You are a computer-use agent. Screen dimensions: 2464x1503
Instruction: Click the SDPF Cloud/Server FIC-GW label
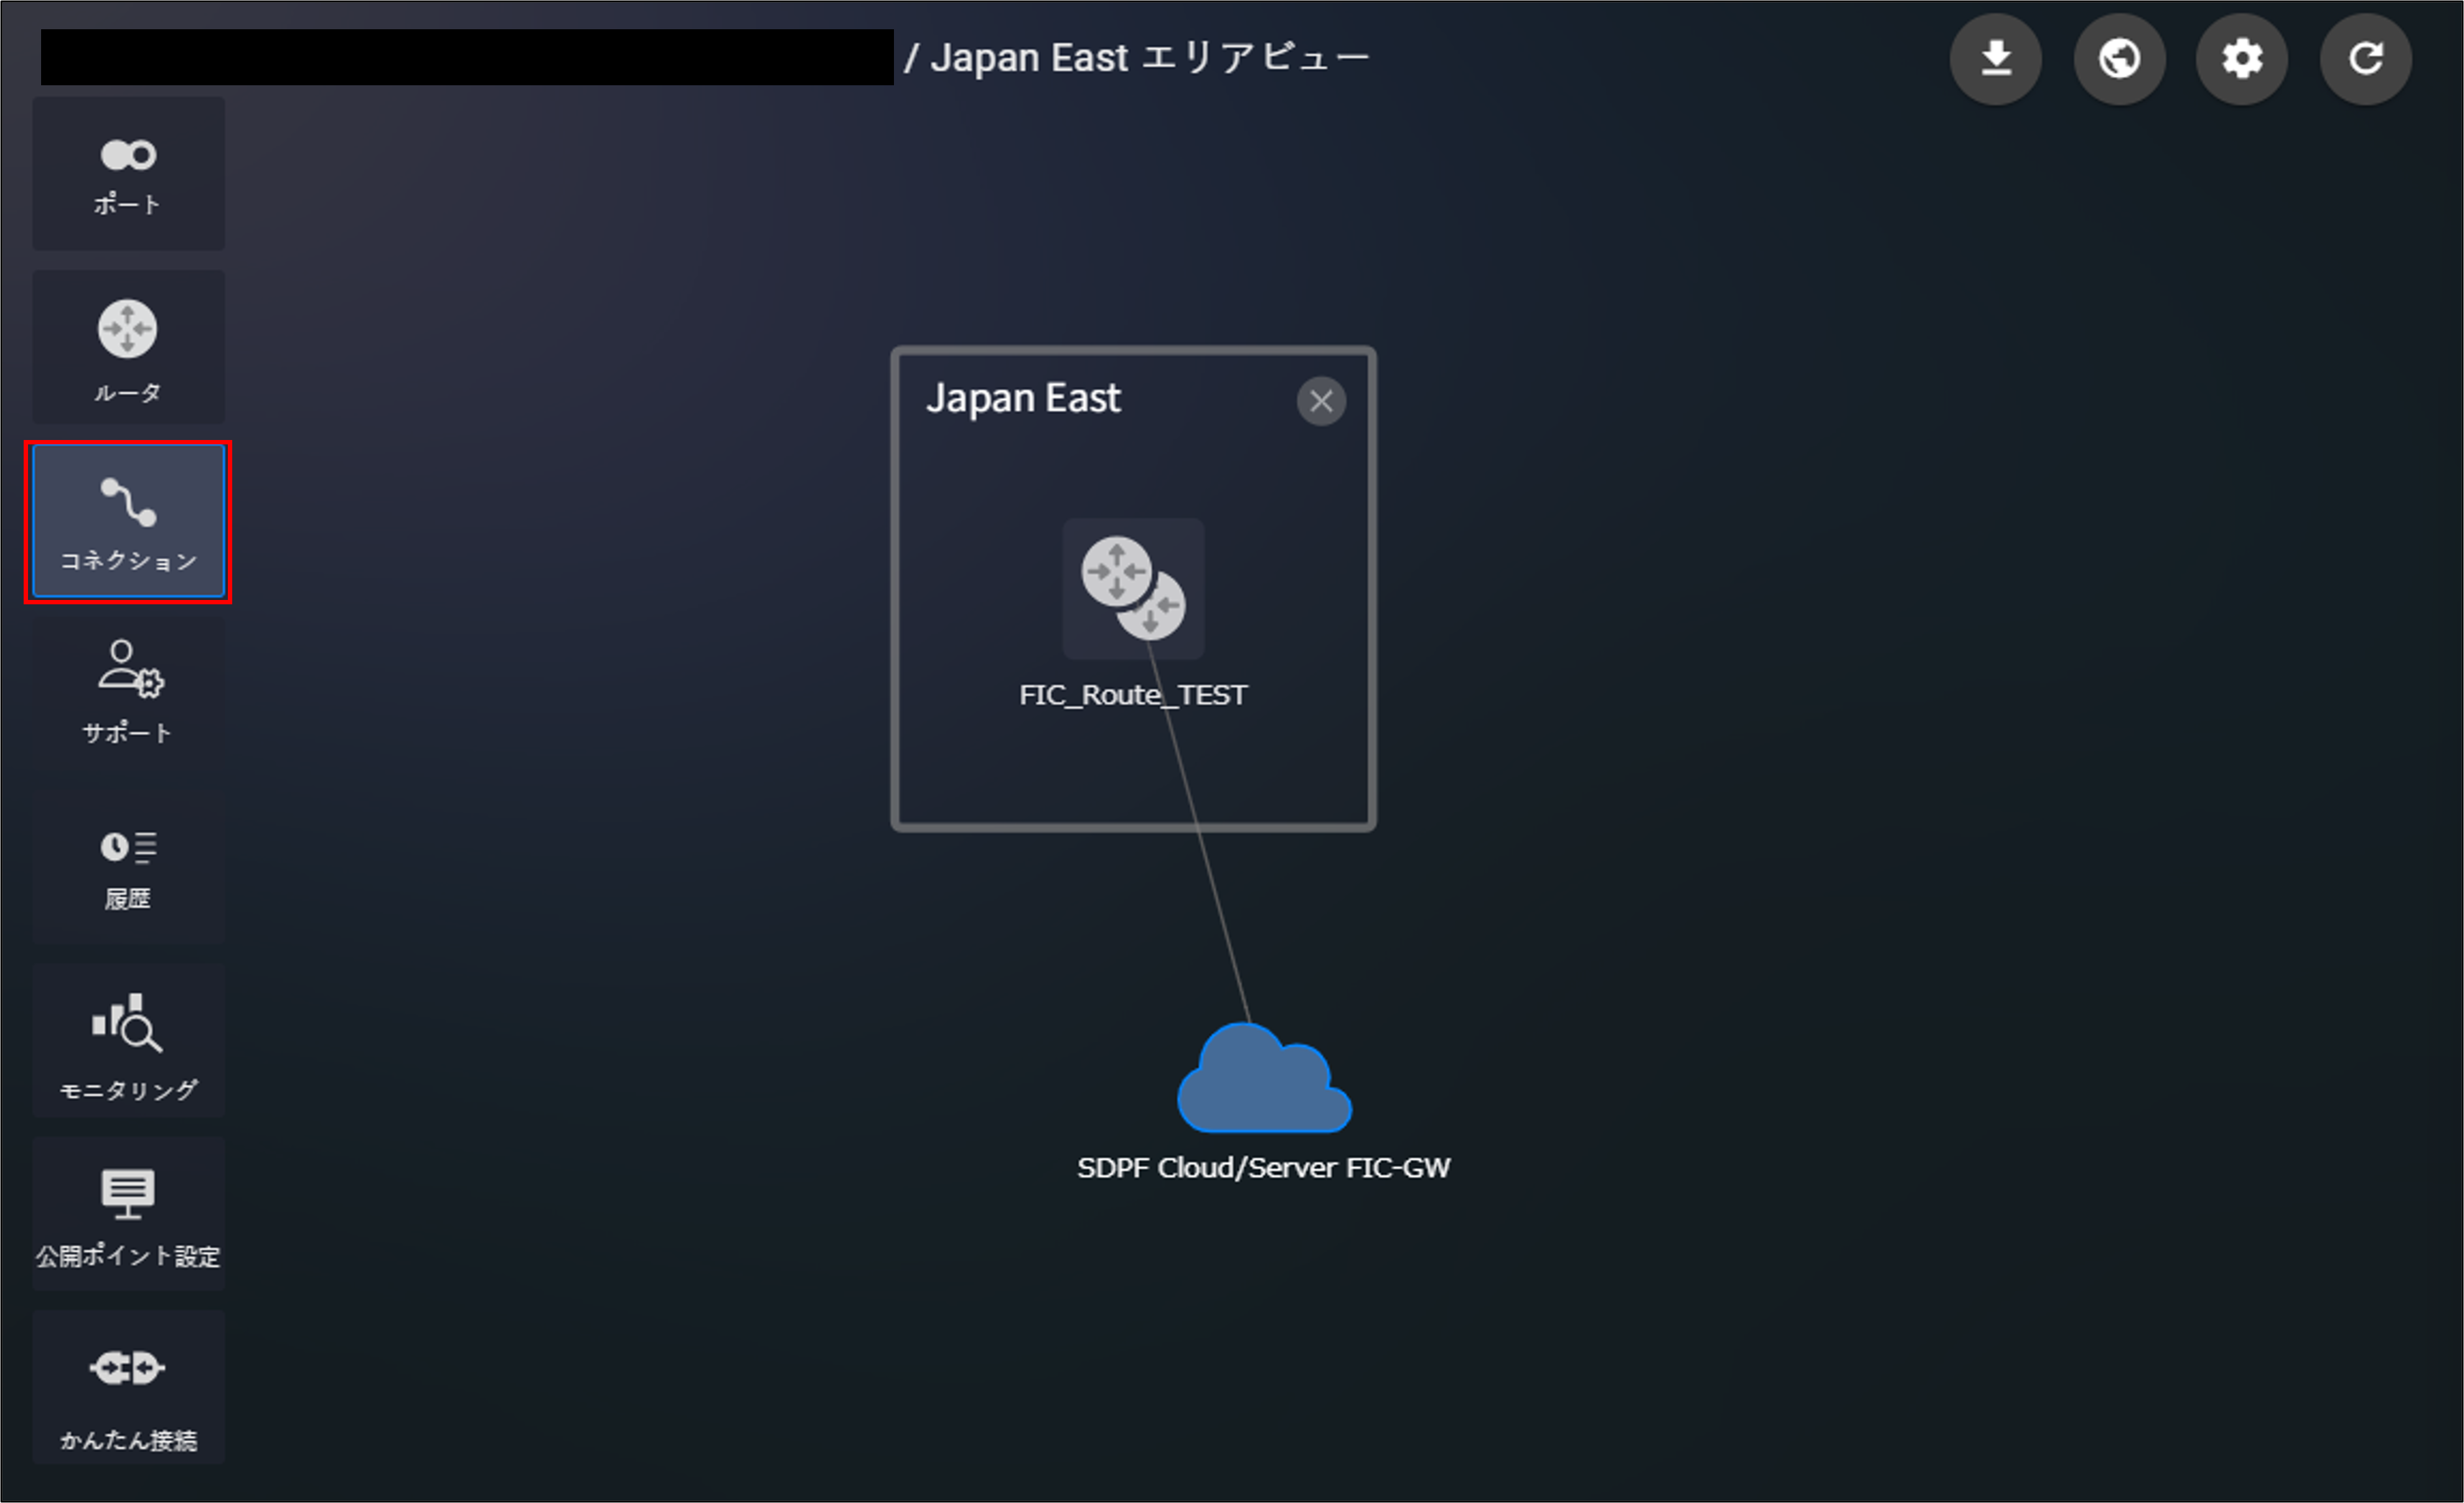(x=1263, y=1168)
